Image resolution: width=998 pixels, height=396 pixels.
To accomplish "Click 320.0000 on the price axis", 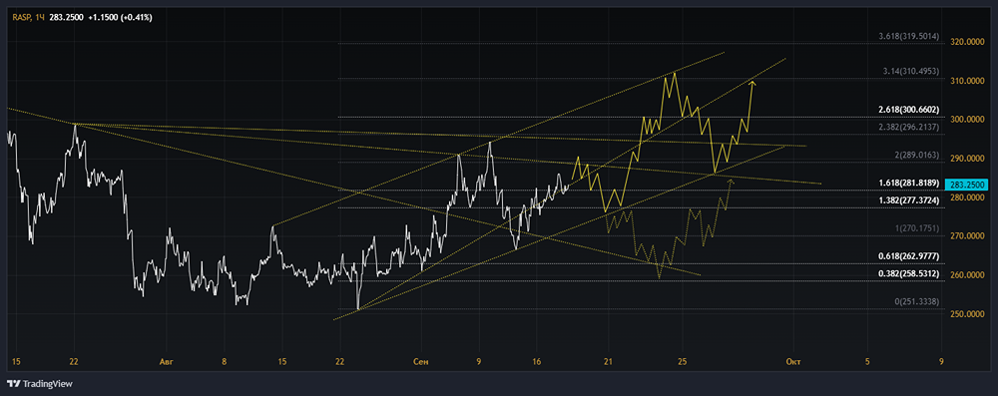I will tap(966, 42).
